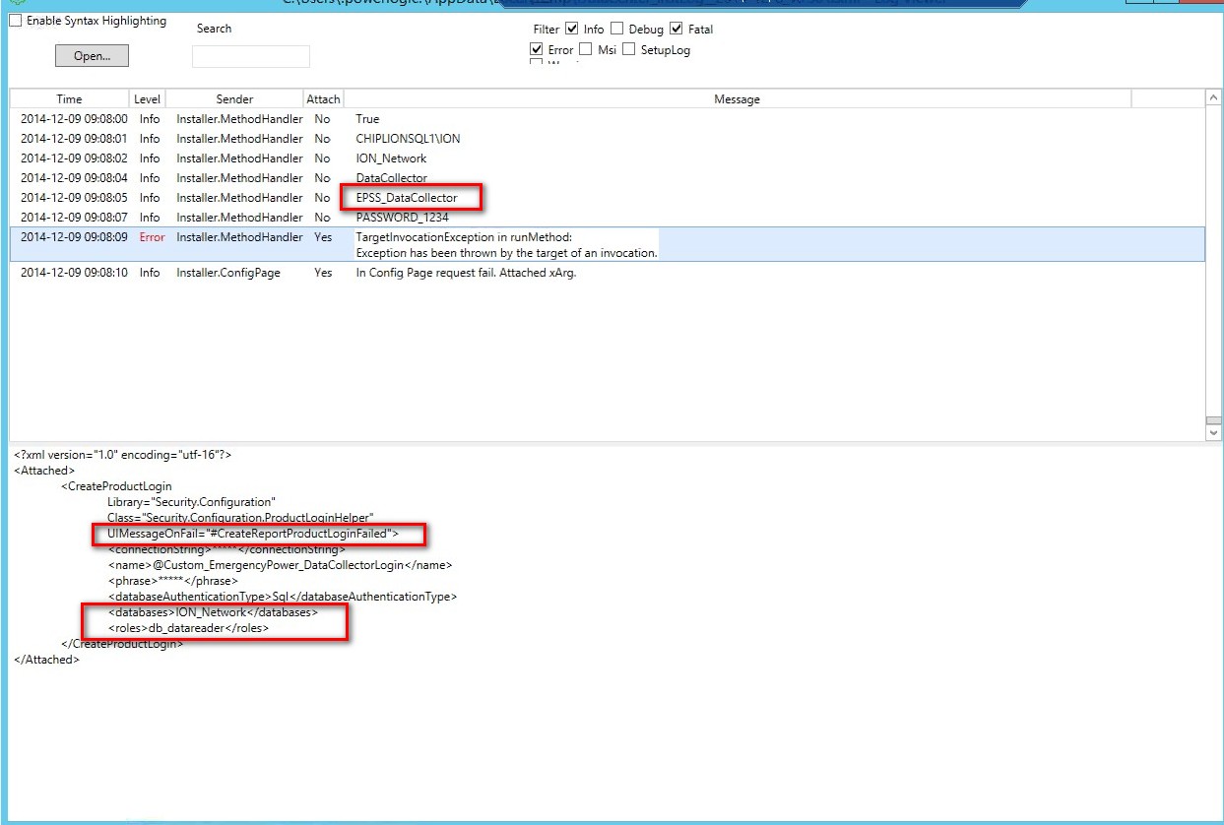
Task: Click the Class ProductLoginHelper line
Action: tap(240, 518)
